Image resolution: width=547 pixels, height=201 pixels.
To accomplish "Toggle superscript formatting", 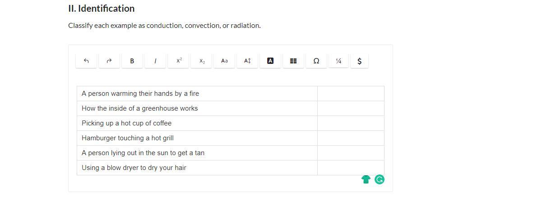I will point(179,61).
